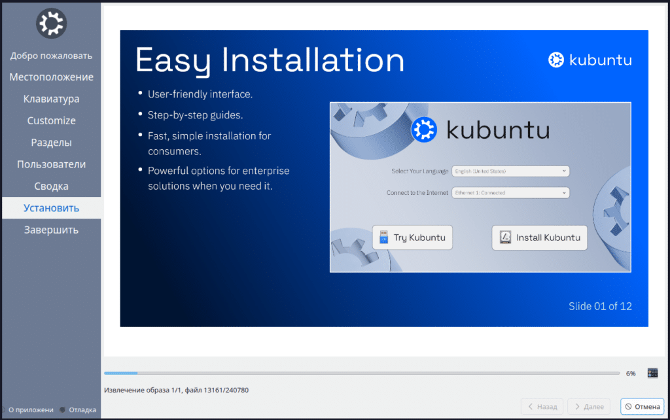
Task: Open the Customize step in the sidebar
Action: [x=50, y=120]
